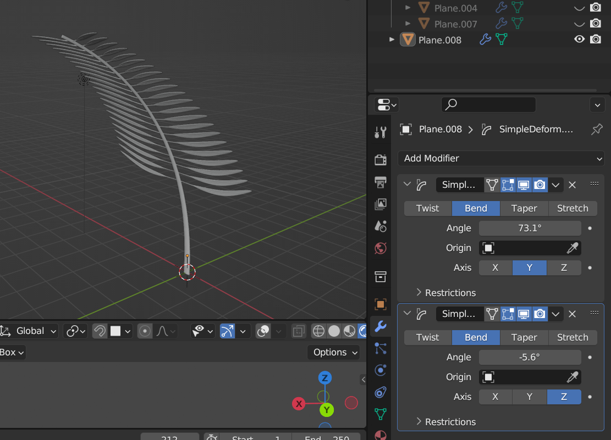Screen dimensions: 611x440
Task: Select solid viewport shading
Action: pyautogui.click(x=334, y=331)
